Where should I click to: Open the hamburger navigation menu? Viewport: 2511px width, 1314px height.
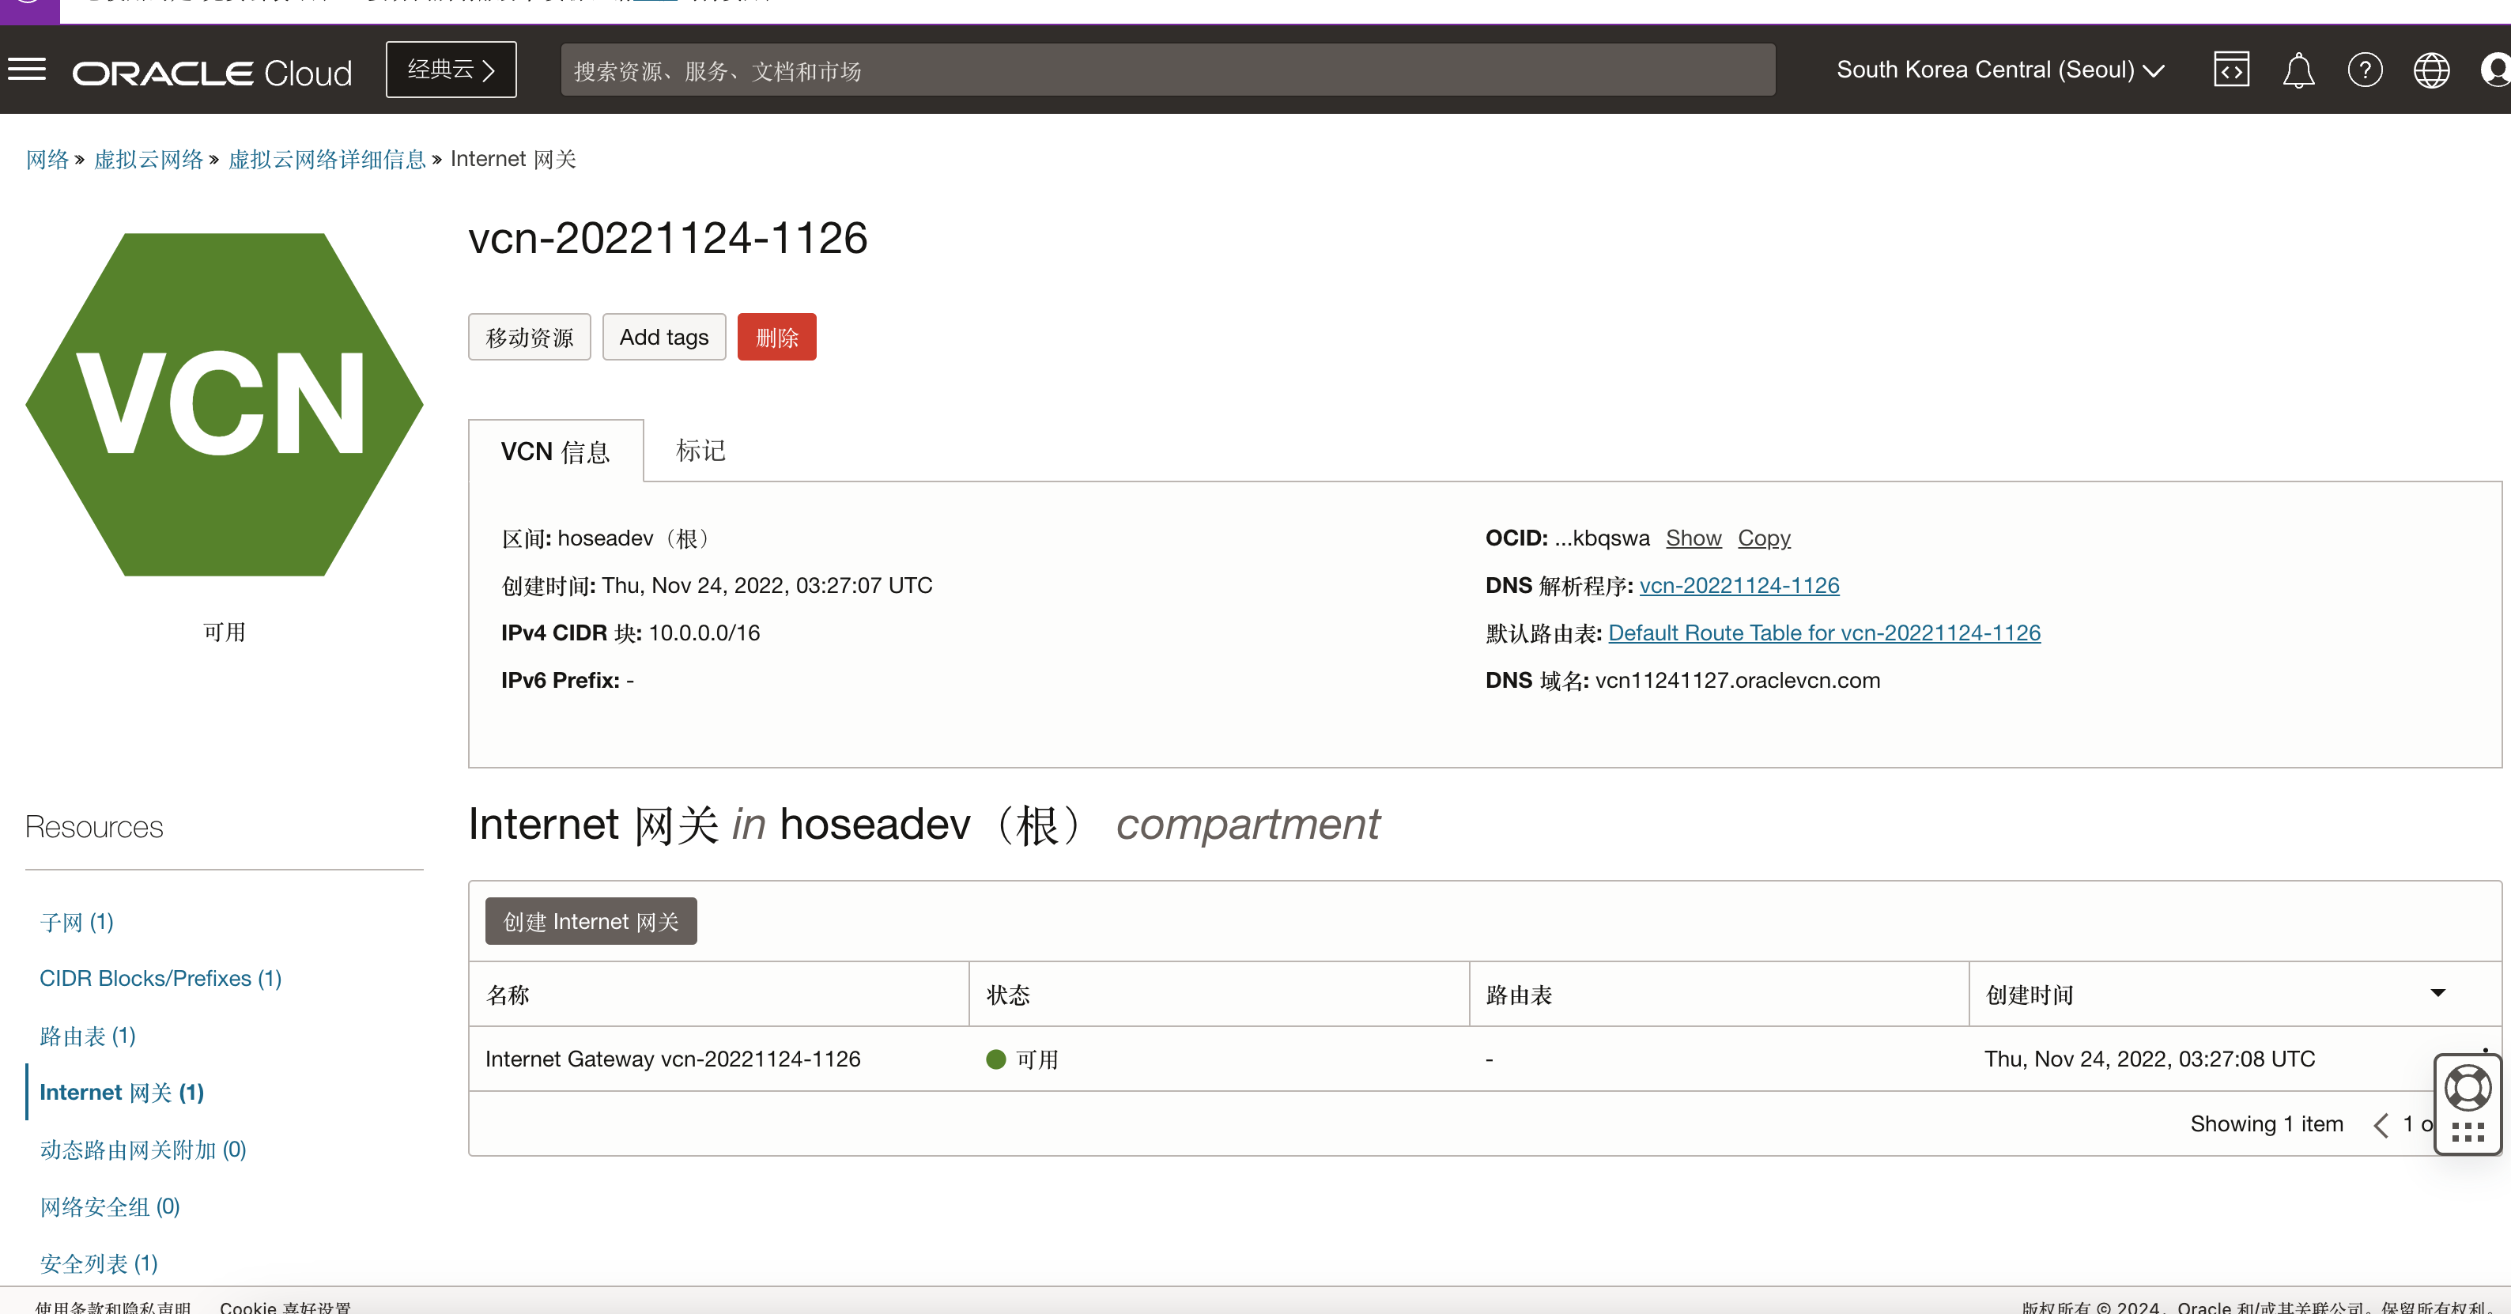point(28,70)
